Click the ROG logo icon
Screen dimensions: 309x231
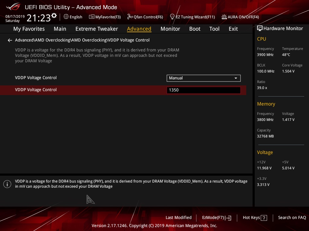[x=13, y=7]
